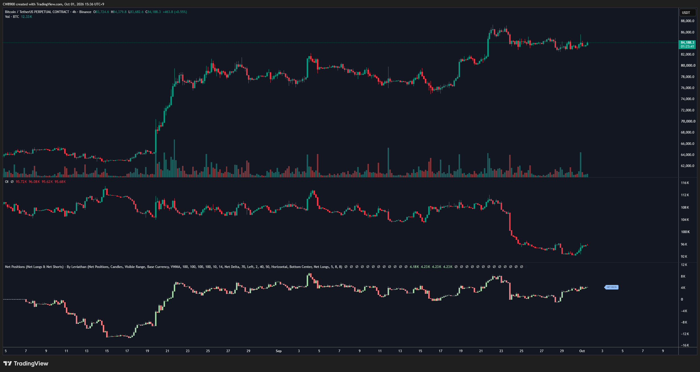Click the High value H84,379.8
This screenshot has width=700, height=372.
[119, 12]
